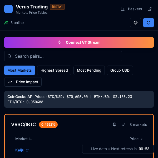Click the magnifier search icon
158x158 pixels.
(x=9, y=56)
